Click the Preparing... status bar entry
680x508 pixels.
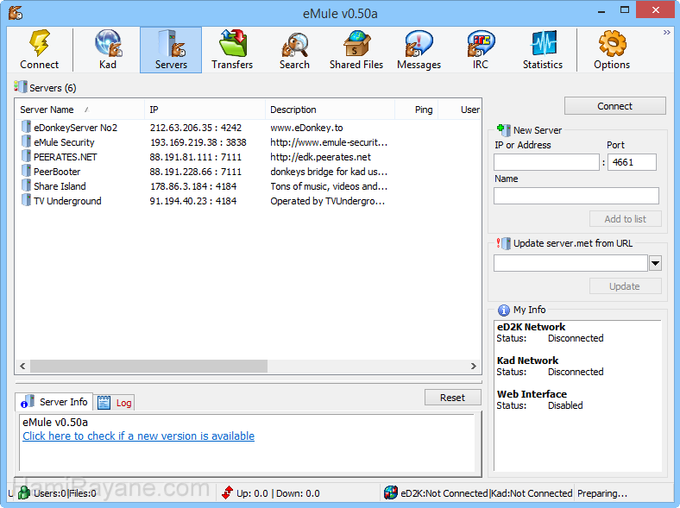click(x=602, y=493)
